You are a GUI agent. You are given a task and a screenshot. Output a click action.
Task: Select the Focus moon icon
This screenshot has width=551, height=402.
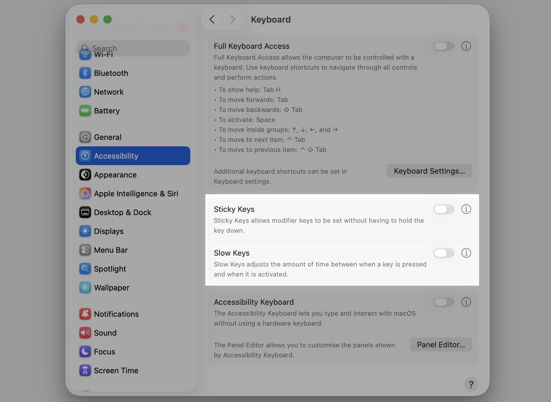pos(85,351)
